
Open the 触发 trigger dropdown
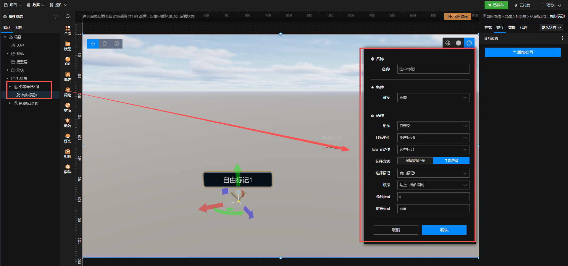433,98
